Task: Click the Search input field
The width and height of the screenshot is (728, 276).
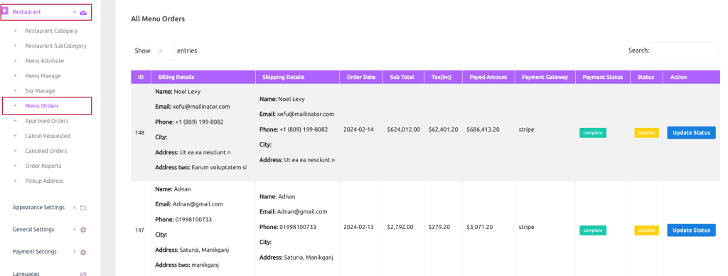Action: (686, 51)
